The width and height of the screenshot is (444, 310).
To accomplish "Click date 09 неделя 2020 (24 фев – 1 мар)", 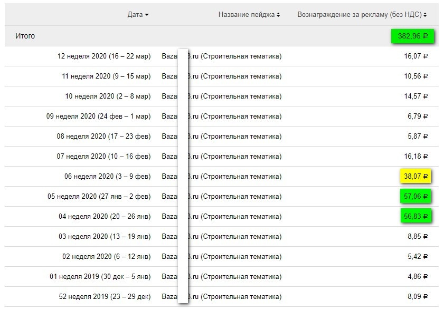I will (98, 117).
